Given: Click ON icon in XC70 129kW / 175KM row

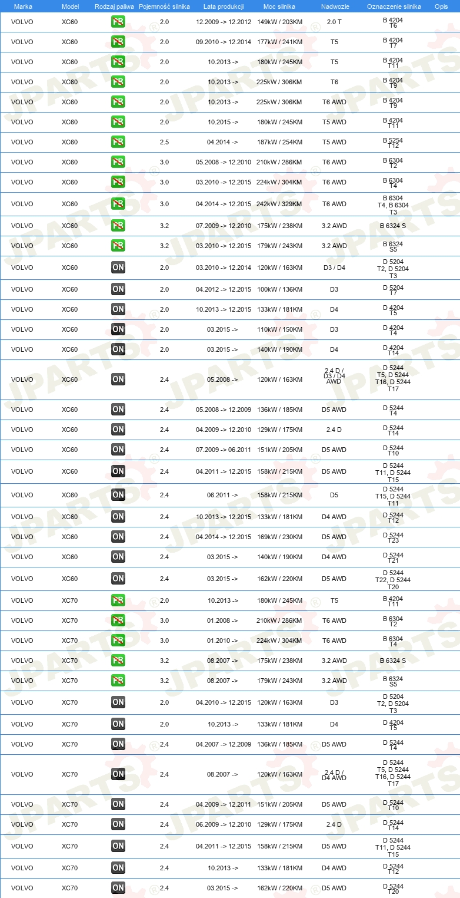Looking at the screenshot, I should click(118, 824).
